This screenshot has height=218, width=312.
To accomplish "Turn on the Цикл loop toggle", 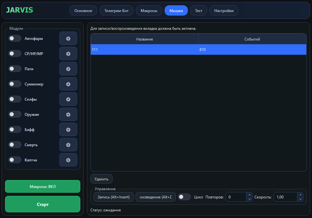I will click(184, 197).
